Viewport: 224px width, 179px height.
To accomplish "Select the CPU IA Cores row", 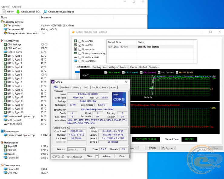I will [x=25, y=48].
